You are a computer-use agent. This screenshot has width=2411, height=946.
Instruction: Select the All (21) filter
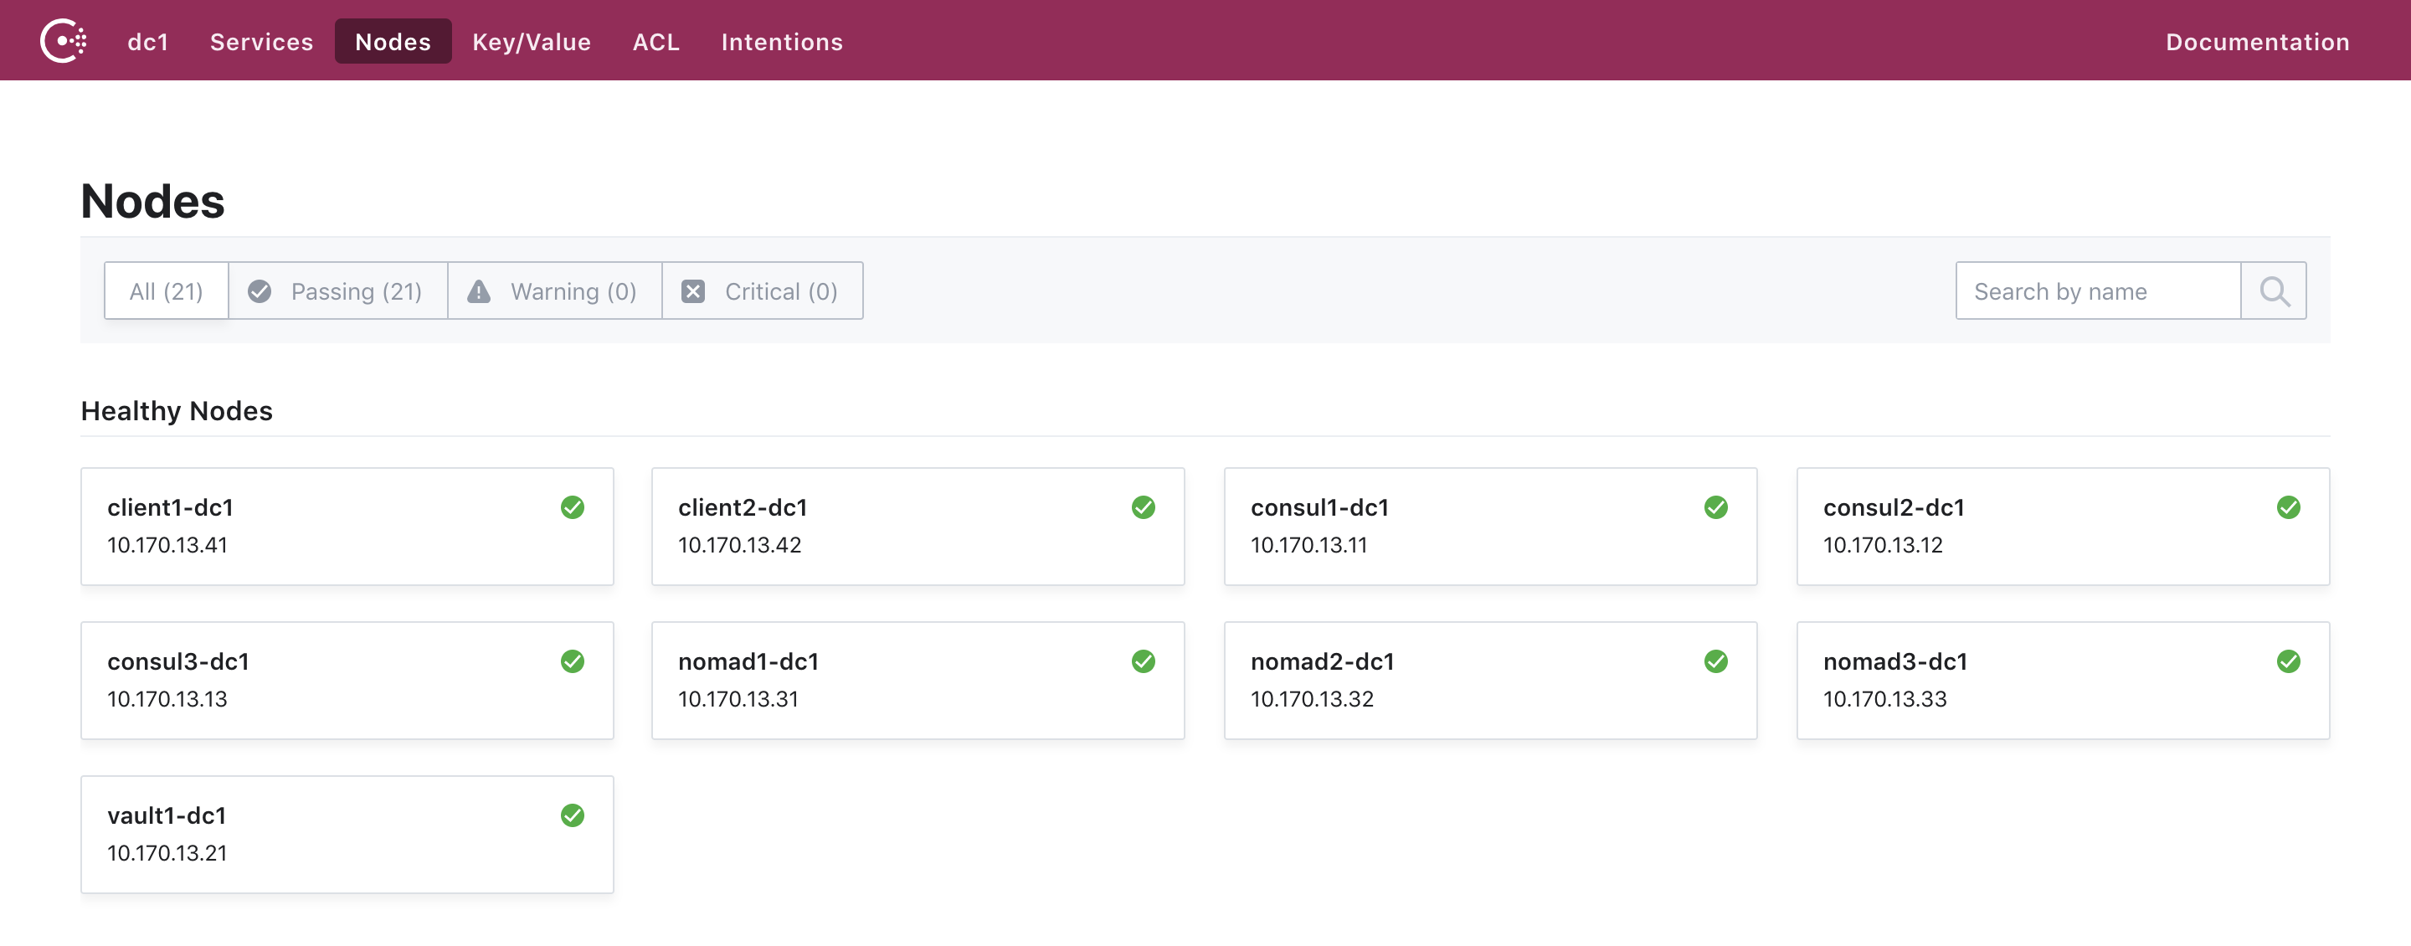pos(166,291)
